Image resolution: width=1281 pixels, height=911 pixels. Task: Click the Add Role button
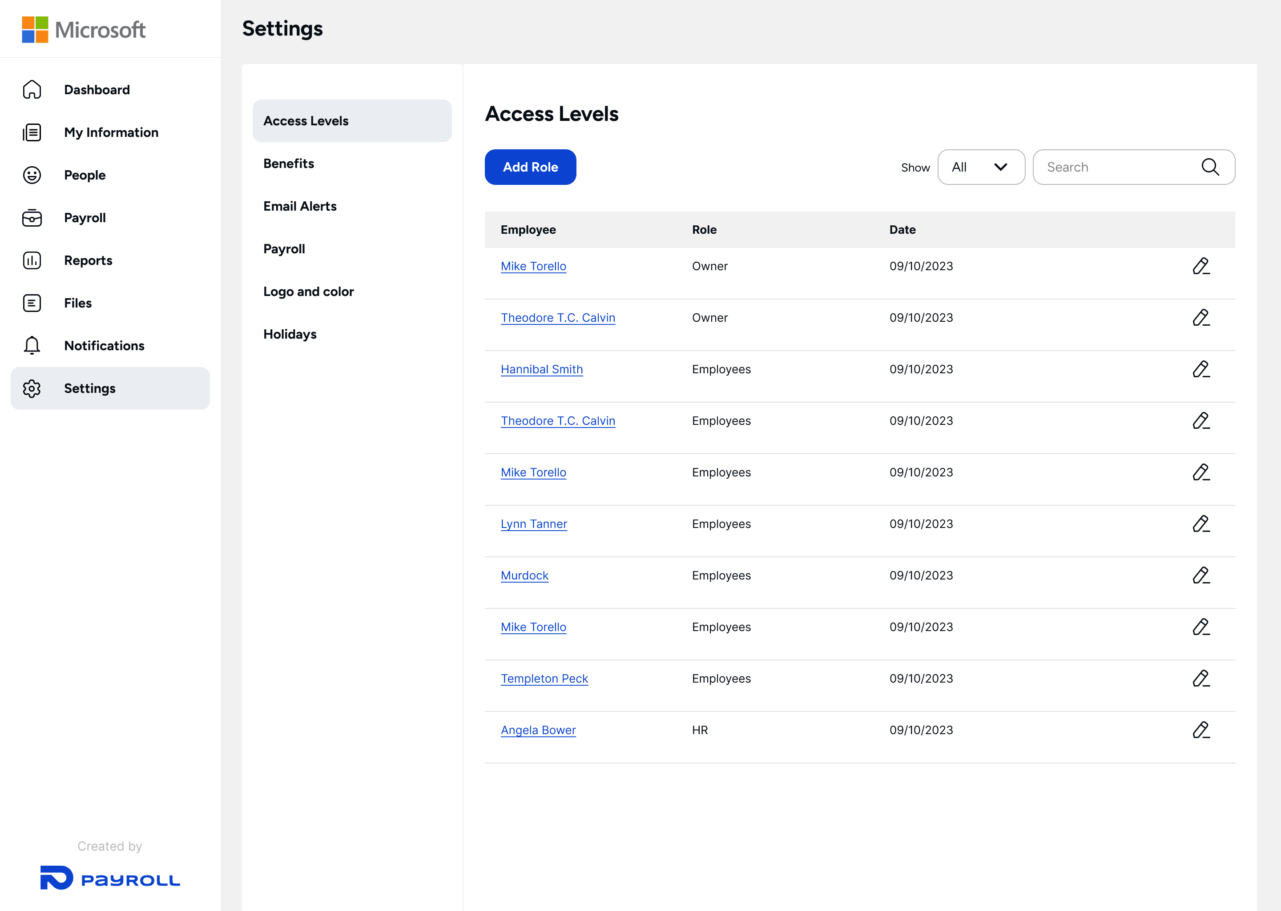(x=530, y=167)
